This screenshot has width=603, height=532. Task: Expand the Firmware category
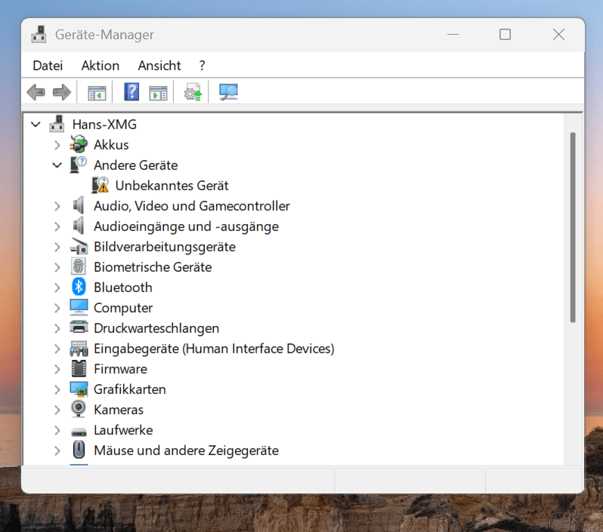[x=57, y=369]
